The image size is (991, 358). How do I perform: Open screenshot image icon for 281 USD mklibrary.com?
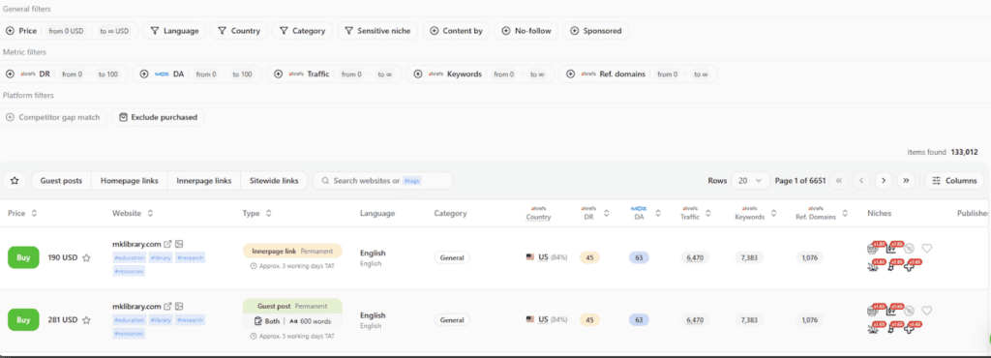pos(179,306)
